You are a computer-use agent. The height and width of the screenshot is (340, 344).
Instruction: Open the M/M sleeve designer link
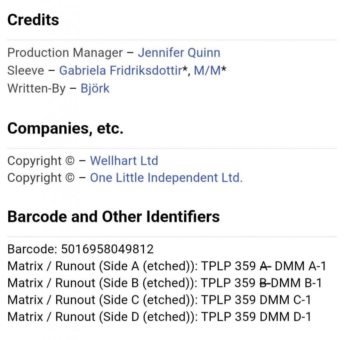[x=207, y=70]
